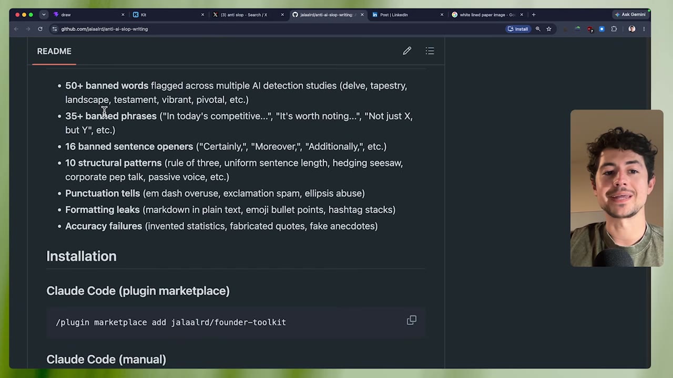Click the github.com address bar URL
Image resolution: width=673 pixels, height=378 pixels.
tap(104, 29)
